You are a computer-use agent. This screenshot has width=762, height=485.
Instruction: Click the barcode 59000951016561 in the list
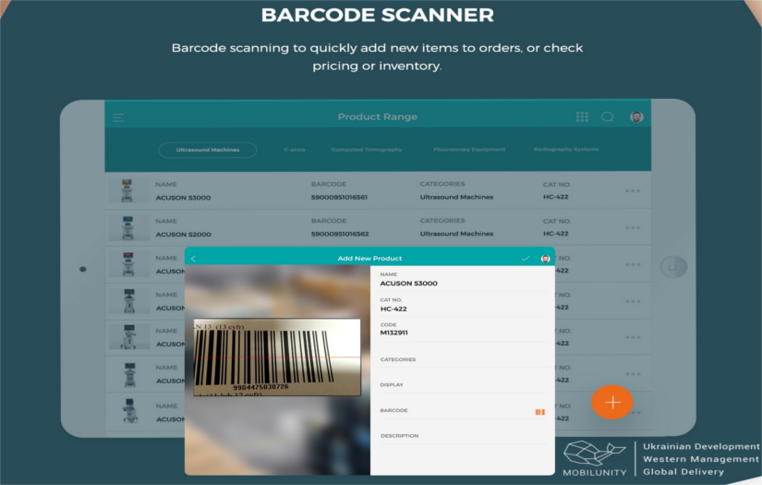point(339,198)
